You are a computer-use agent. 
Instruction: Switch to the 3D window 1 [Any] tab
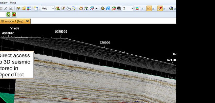[x=12, y=21]
